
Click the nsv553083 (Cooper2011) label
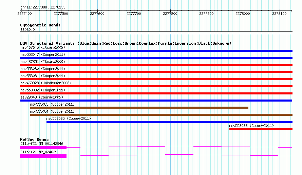(x=52, y=104)
